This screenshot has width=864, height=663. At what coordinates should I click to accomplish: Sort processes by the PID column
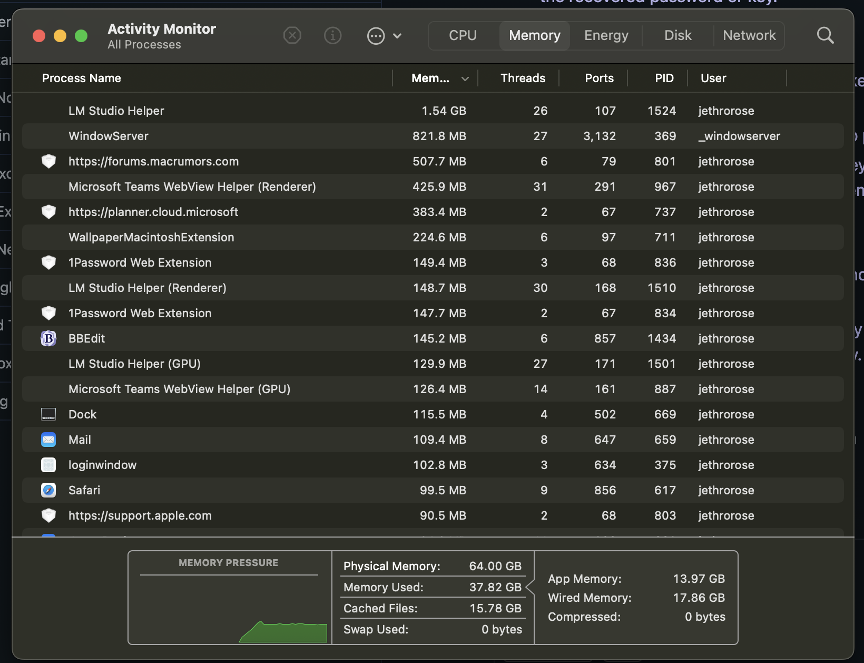point(664,78)
